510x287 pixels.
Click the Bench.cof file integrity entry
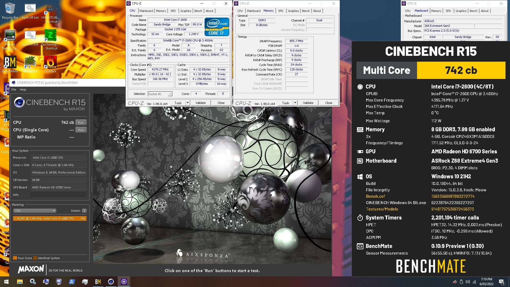[x=375, y=196]
